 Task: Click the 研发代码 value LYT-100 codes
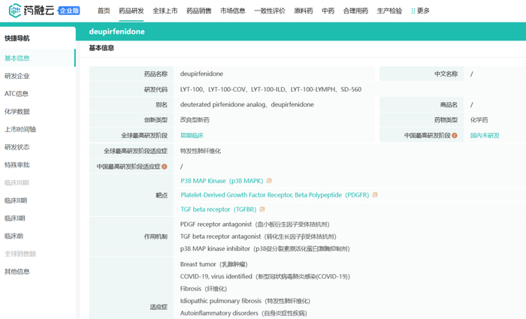271,89
